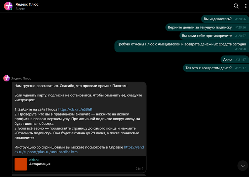Screen dimensions: 249x177
Task: Click the 'Авторизация' preview caption
Action: (40, 164)
